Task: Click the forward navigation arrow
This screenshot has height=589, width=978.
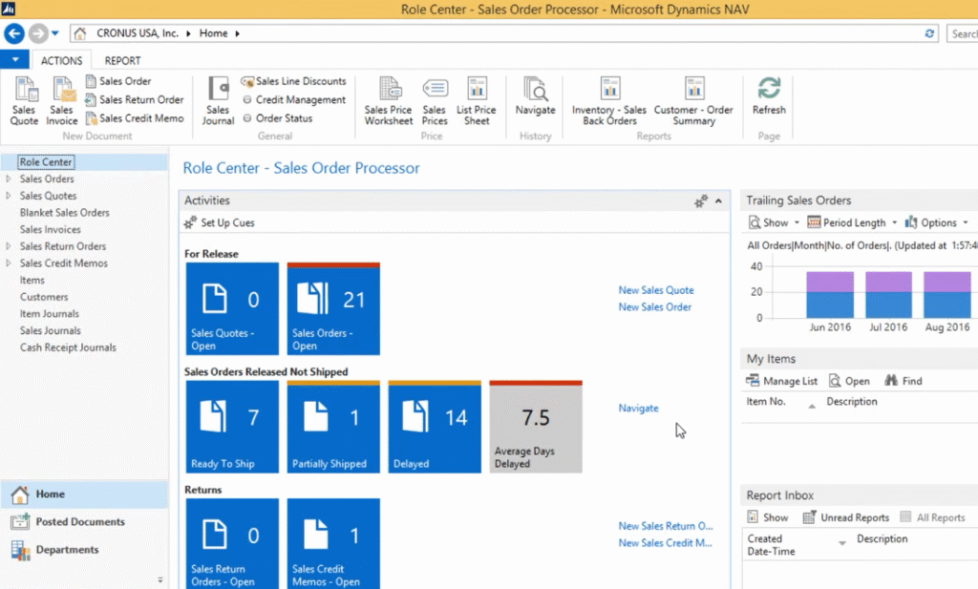Action: (38, 33)
